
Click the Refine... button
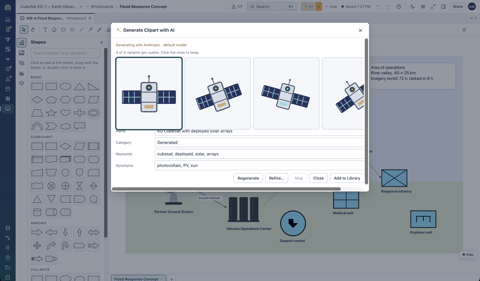coord(277,178)
